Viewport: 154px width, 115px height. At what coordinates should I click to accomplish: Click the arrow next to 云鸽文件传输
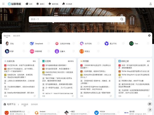74,43
